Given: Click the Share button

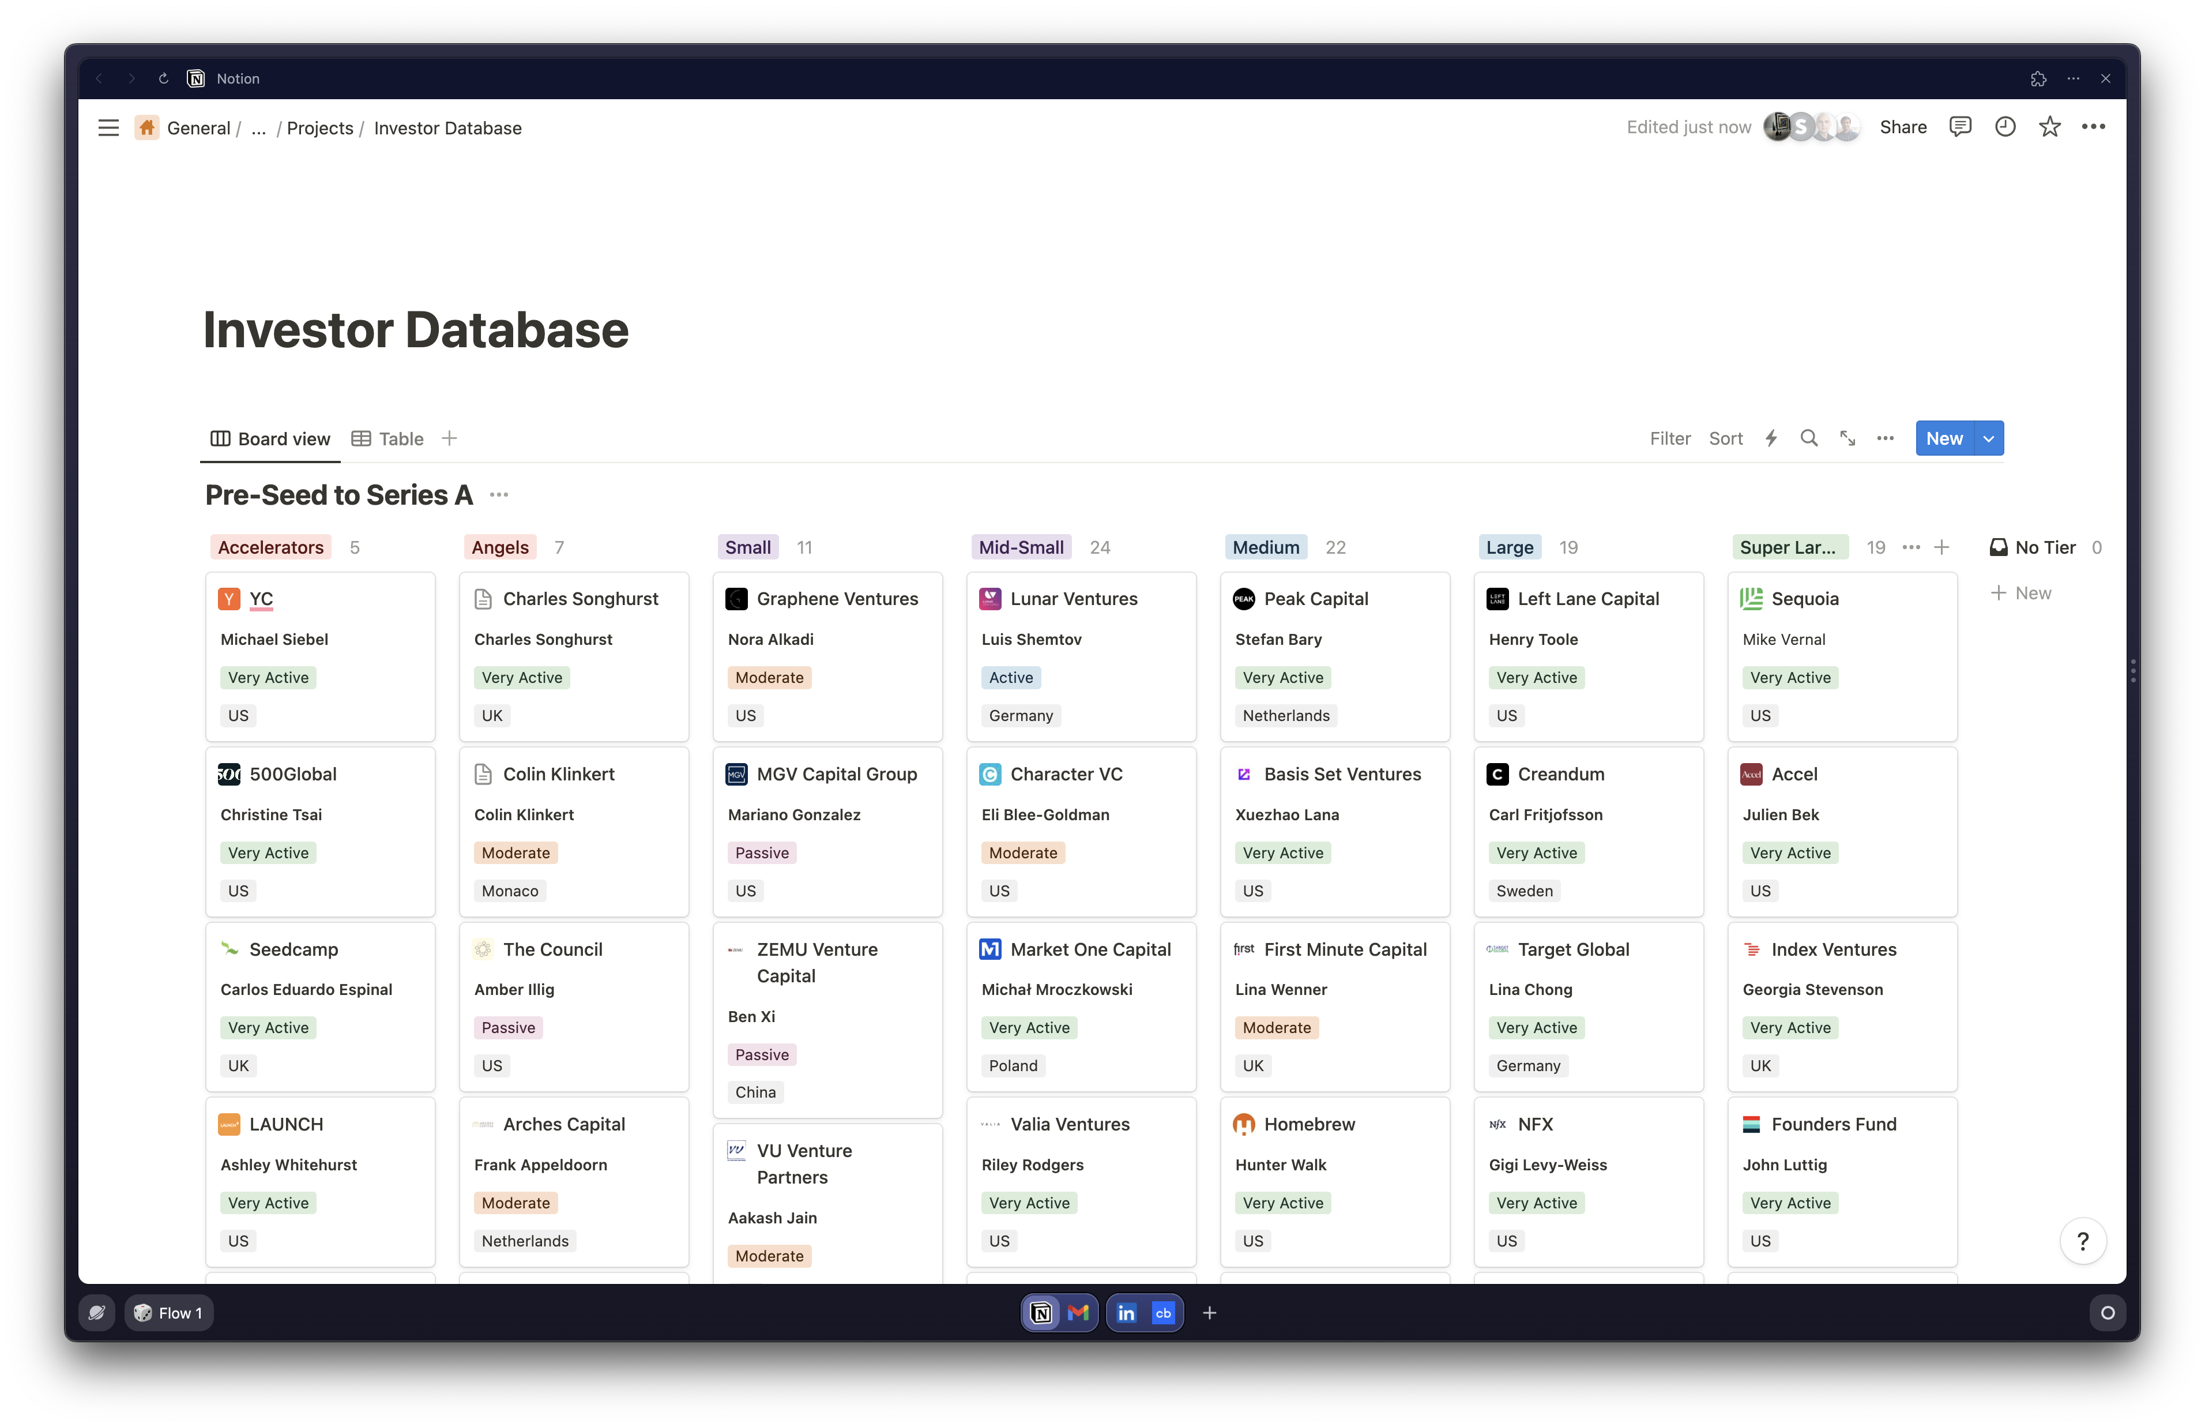Looking at the screenshot, I should pos(1902,127).
